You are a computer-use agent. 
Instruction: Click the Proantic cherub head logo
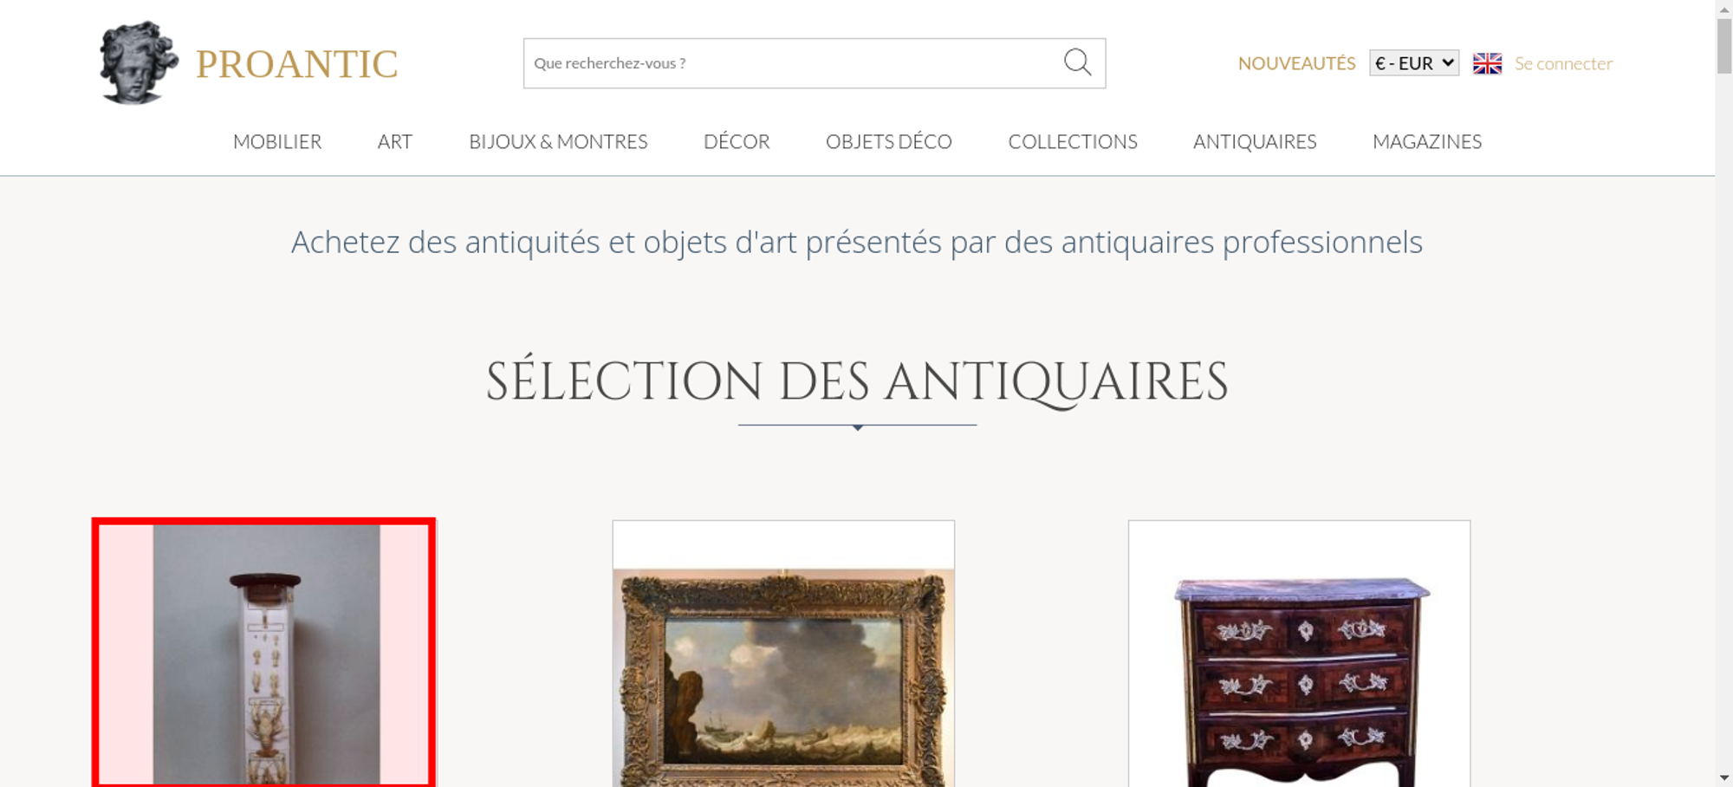tap(139, 62)
